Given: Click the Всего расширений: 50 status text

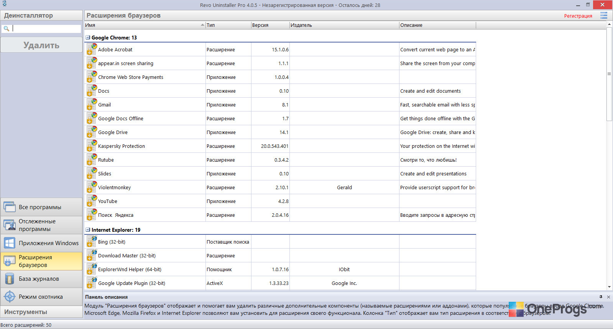Looking at the screenshot, I should tap(26, 325).
